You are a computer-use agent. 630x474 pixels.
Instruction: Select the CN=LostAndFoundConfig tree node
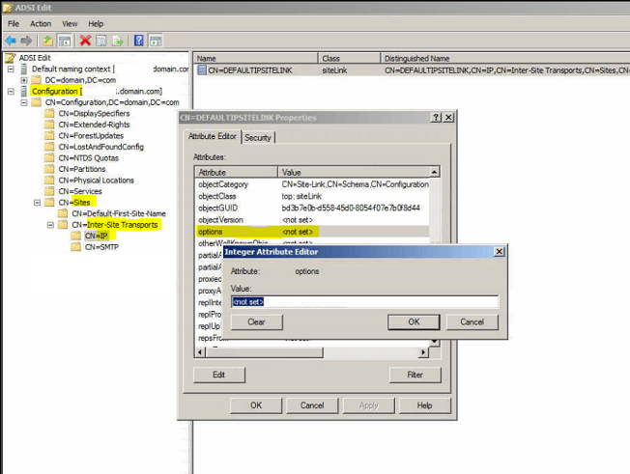(100, 147)
